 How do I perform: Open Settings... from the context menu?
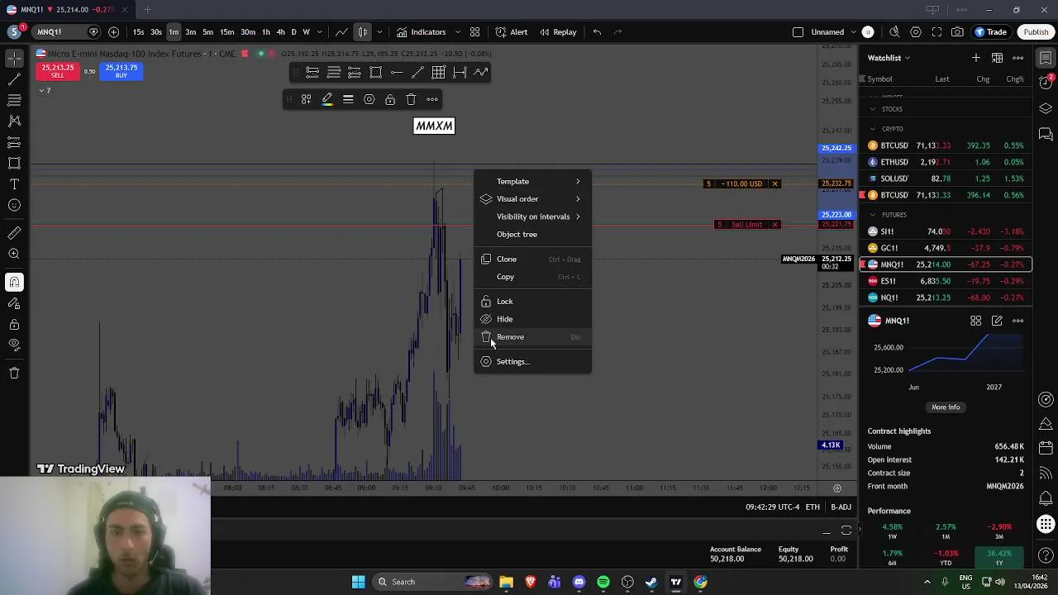tap(532, 362)
